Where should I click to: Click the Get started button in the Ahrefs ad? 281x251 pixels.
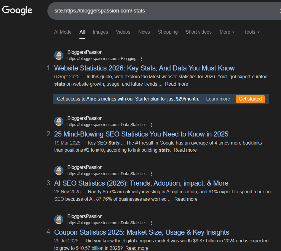click(x=250, y=99)
